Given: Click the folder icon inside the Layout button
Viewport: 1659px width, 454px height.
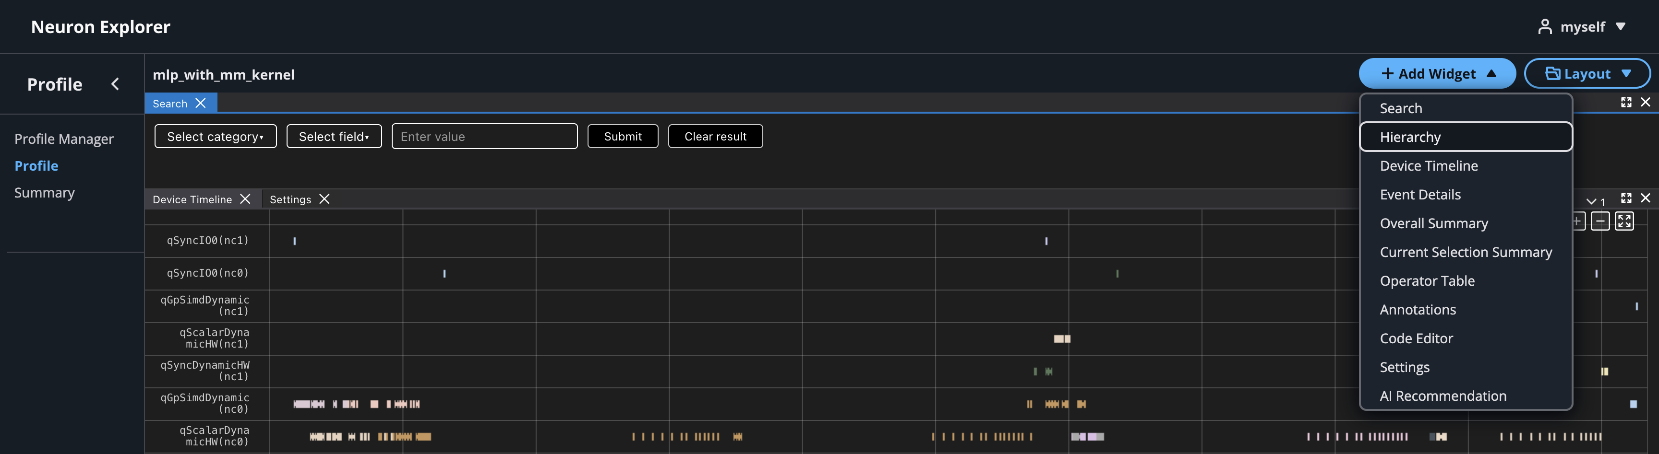Looking at the screenshot, I should (1553, 73).
